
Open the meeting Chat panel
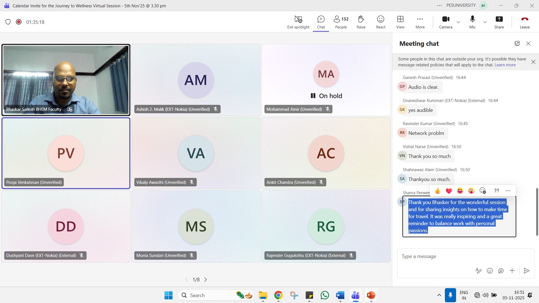[321, 22]
